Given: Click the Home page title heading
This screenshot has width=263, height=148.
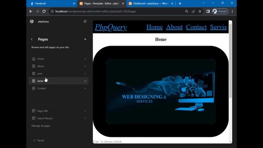Looking at the screenshot, I should [161, 39].
